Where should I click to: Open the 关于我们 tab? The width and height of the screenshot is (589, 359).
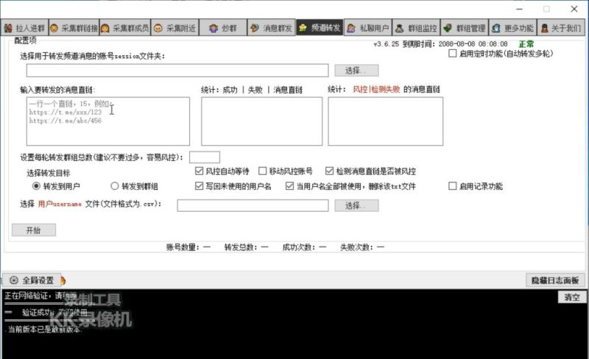(561, 27)
